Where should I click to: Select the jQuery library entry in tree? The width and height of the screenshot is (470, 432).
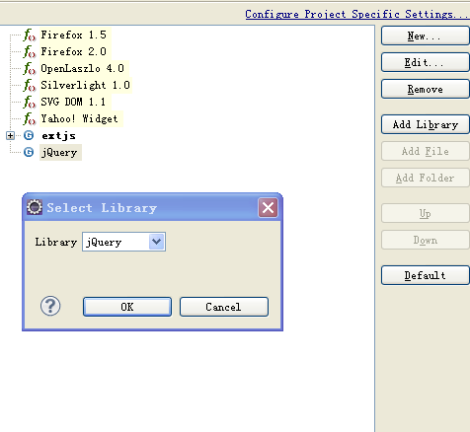click(59, 153)
